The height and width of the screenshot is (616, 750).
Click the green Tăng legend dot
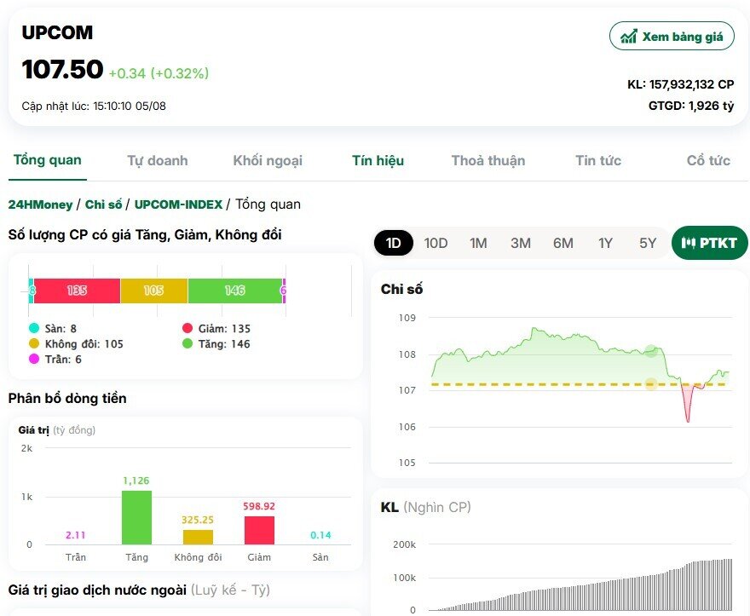tap(187, 344)
